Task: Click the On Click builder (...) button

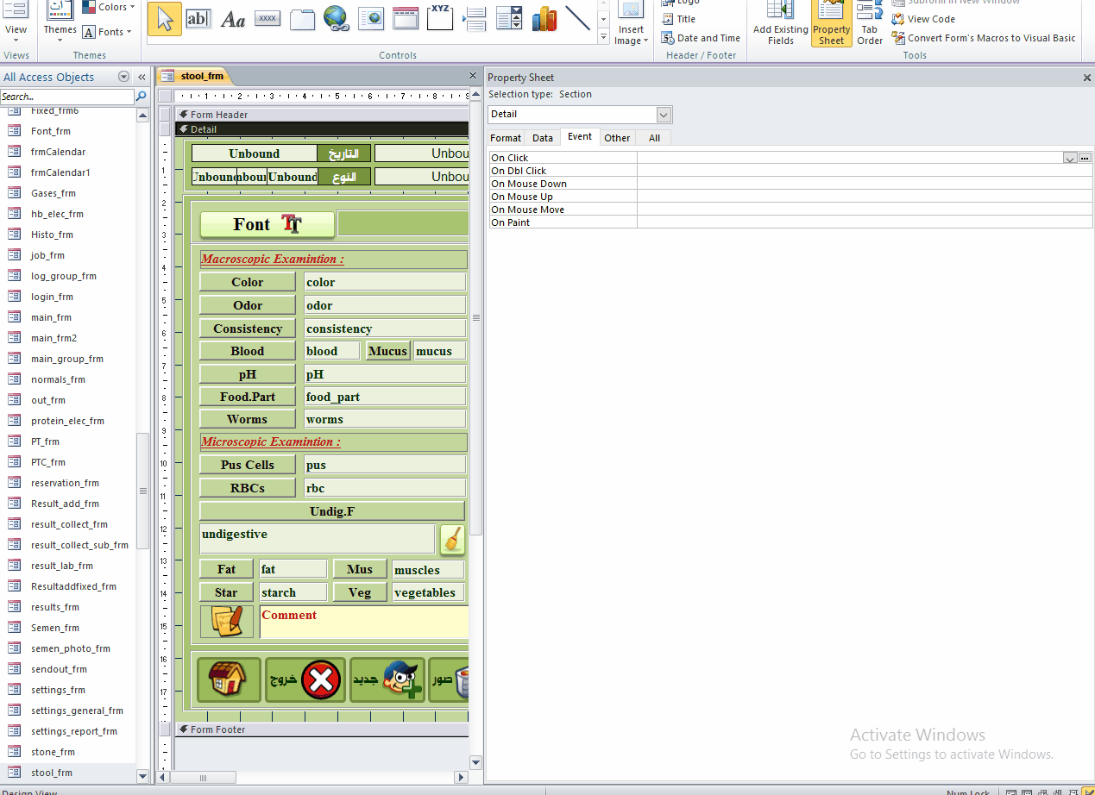Action: (1085, 158)
